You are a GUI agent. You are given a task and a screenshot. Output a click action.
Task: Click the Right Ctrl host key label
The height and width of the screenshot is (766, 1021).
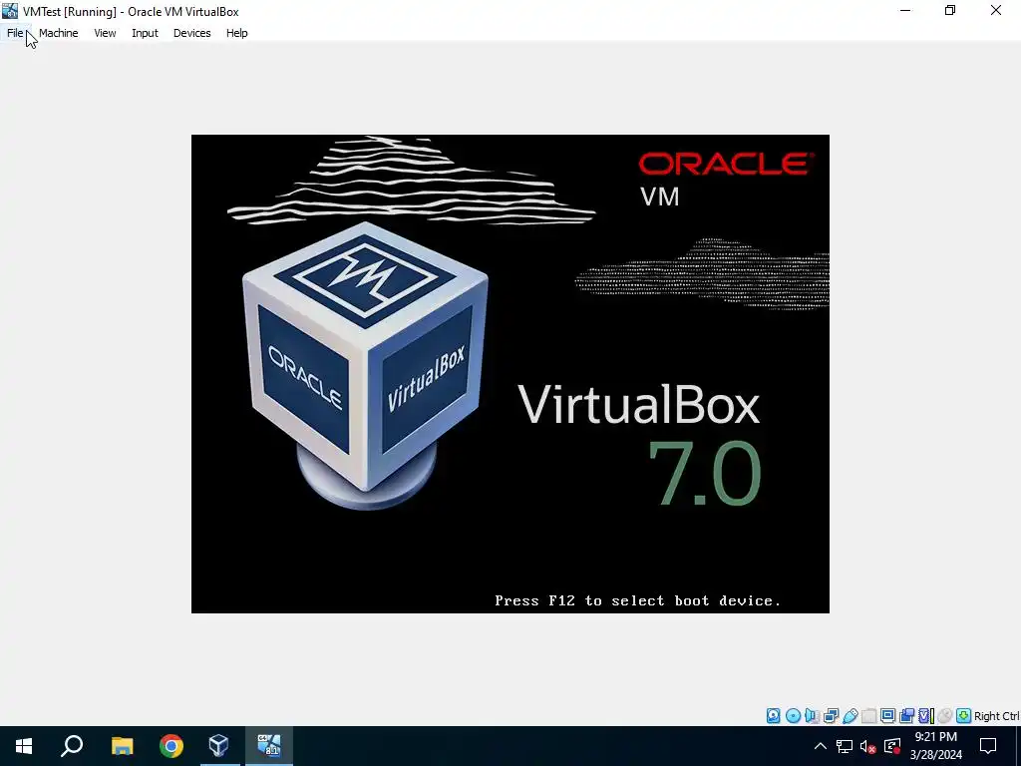point(996,716)
